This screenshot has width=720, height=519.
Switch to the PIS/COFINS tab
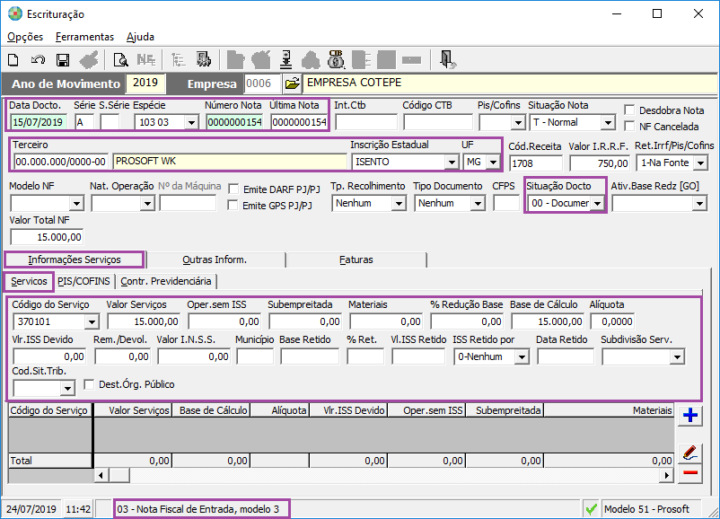[83, 281]
